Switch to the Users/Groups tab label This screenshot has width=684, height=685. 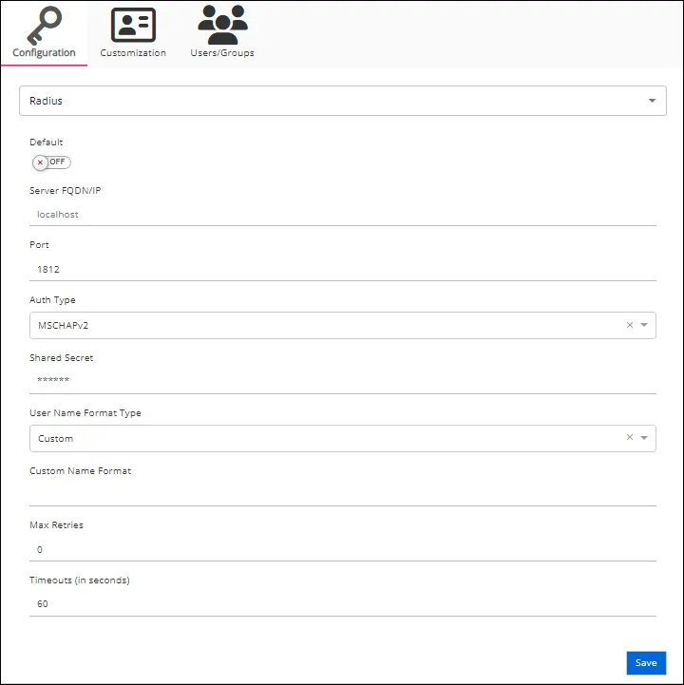pyautogui.click(x=222, y=53)
